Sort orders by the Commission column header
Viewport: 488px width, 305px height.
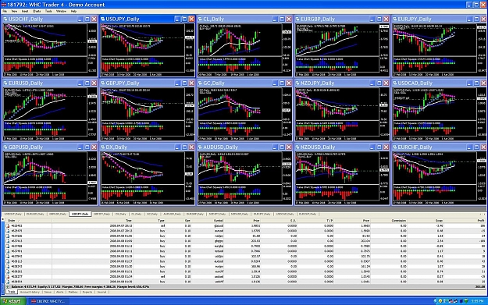pyautogui.click(x=389, y=221)
